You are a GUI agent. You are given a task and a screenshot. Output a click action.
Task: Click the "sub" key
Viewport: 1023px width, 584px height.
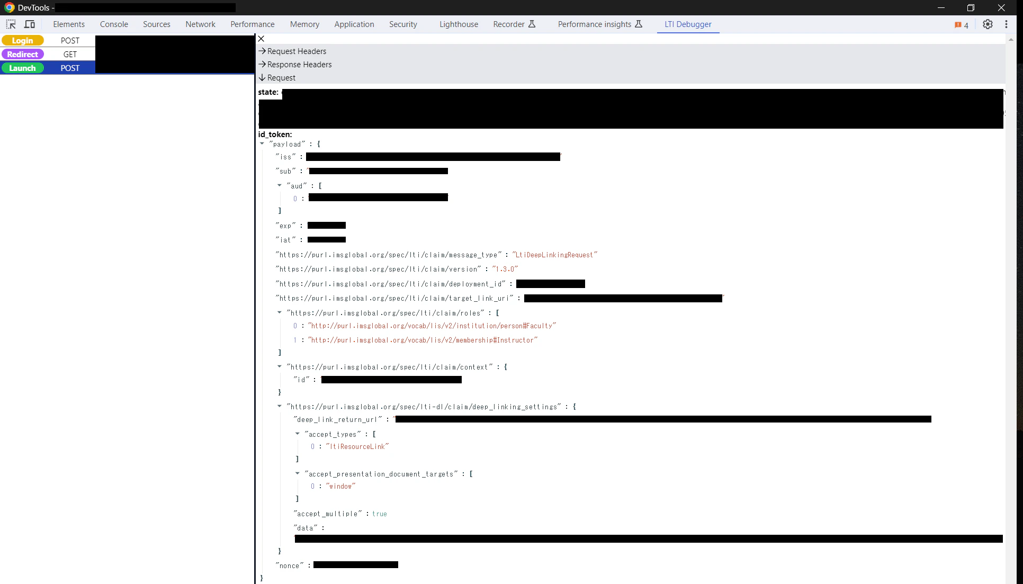pos(286,172)
